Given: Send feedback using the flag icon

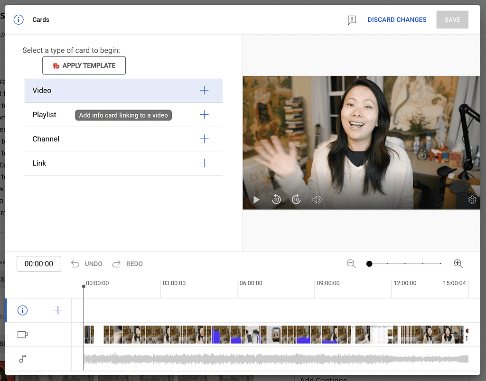Looking at the screenshot, I should point(351,20).
